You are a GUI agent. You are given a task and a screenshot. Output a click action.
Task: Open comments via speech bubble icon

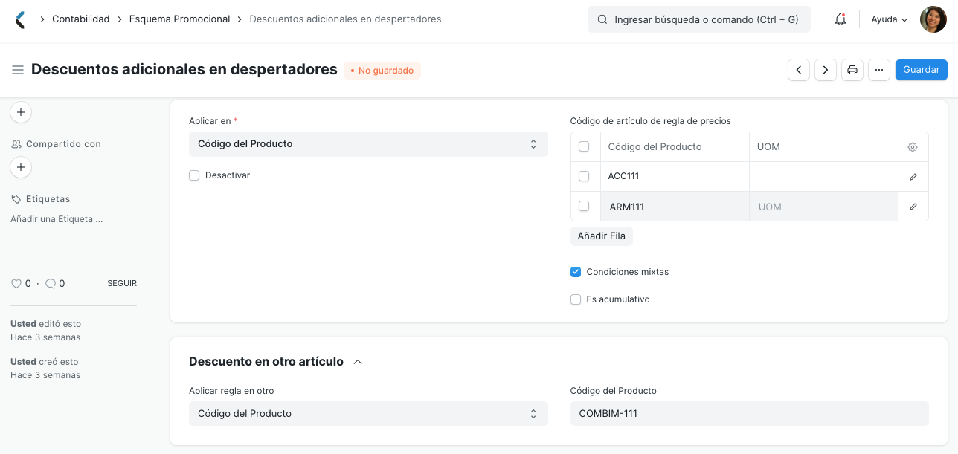click(x=50, y=283)
